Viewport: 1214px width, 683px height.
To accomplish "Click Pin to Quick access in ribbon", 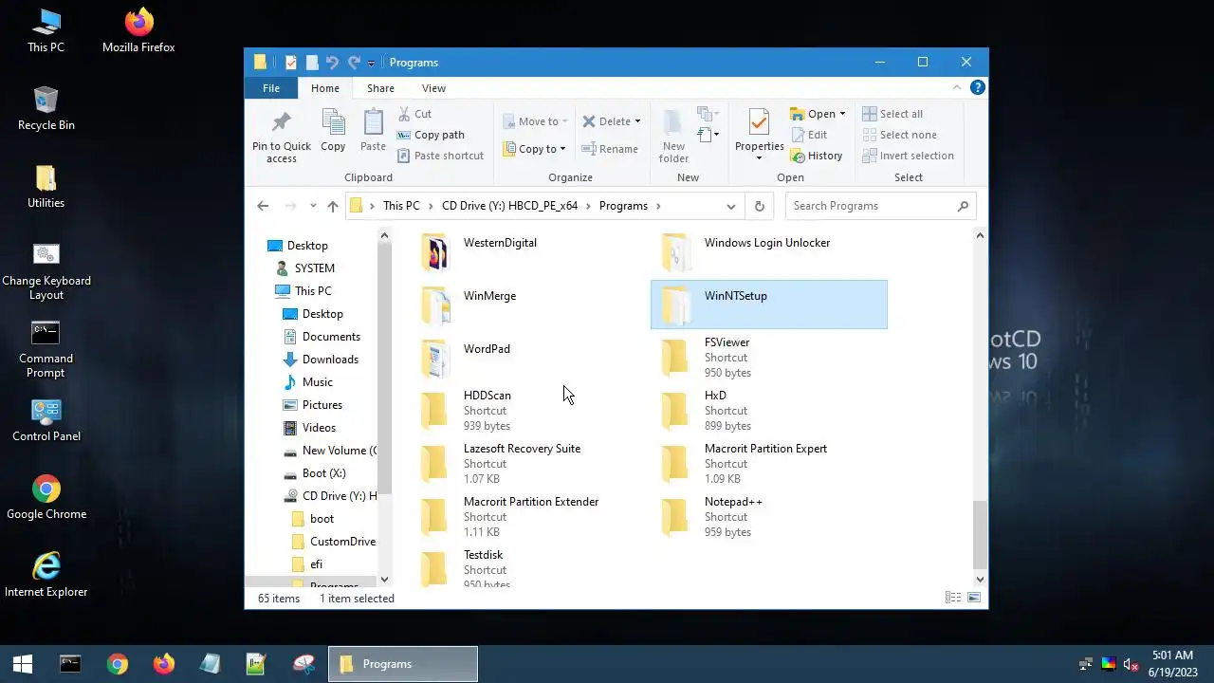I will [282, 137].
